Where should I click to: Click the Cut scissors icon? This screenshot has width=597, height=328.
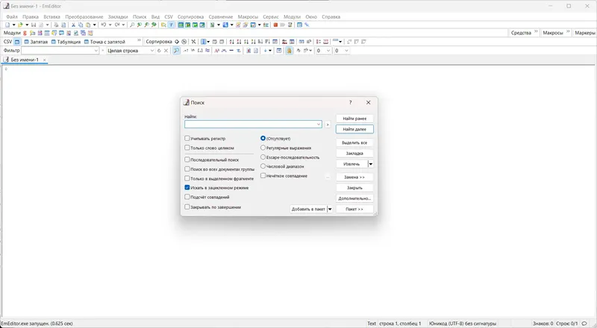point(73,25)
